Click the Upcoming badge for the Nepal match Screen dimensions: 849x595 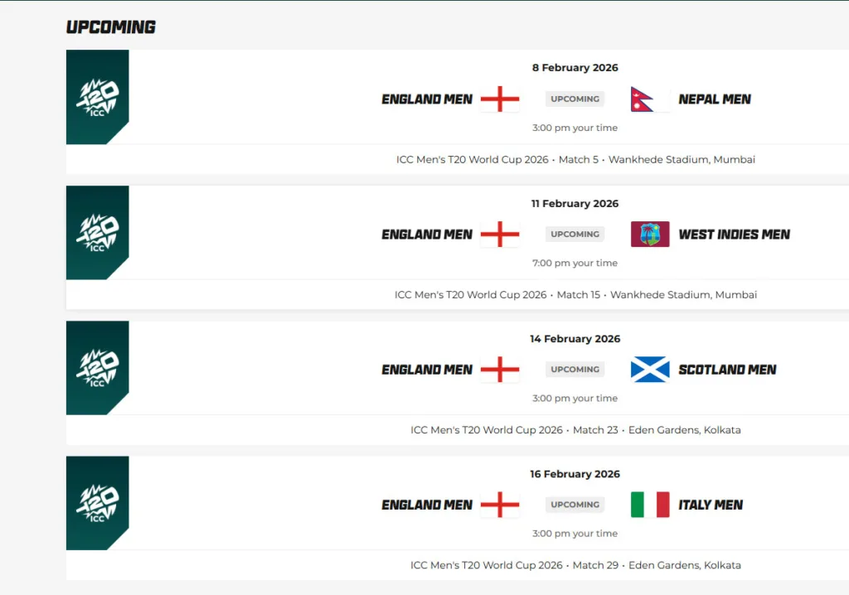pos(575,99)
